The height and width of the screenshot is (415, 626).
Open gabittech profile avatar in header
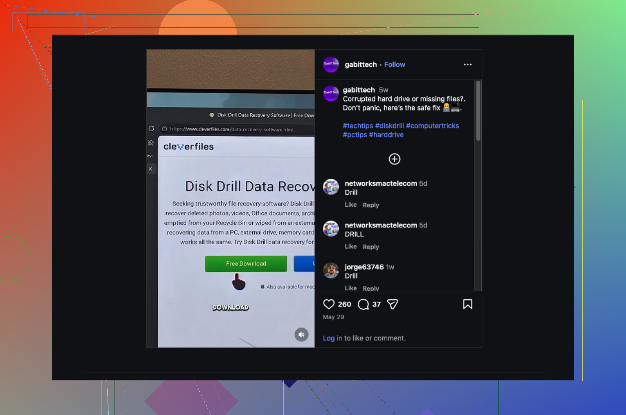click(x=331, y=64)
